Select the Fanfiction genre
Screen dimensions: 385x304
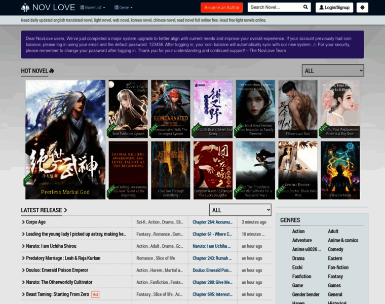point(301,276)
